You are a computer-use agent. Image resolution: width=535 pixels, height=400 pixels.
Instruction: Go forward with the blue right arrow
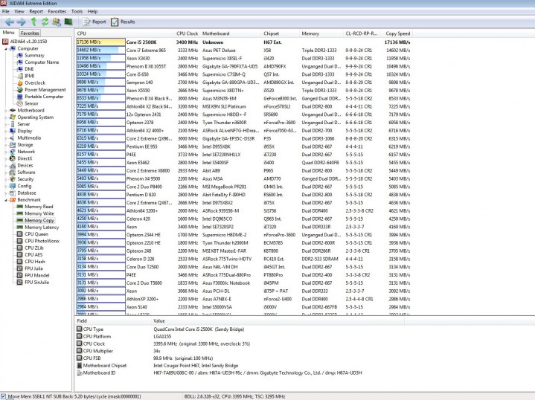coord(21,22)
